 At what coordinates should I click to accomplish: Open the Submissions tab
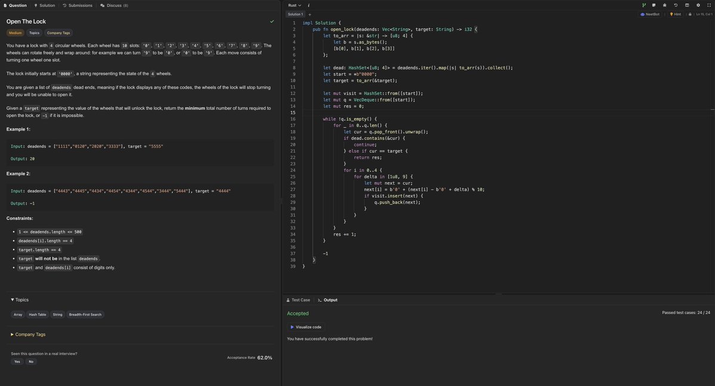pyautogui.click(x=78, y=5)
